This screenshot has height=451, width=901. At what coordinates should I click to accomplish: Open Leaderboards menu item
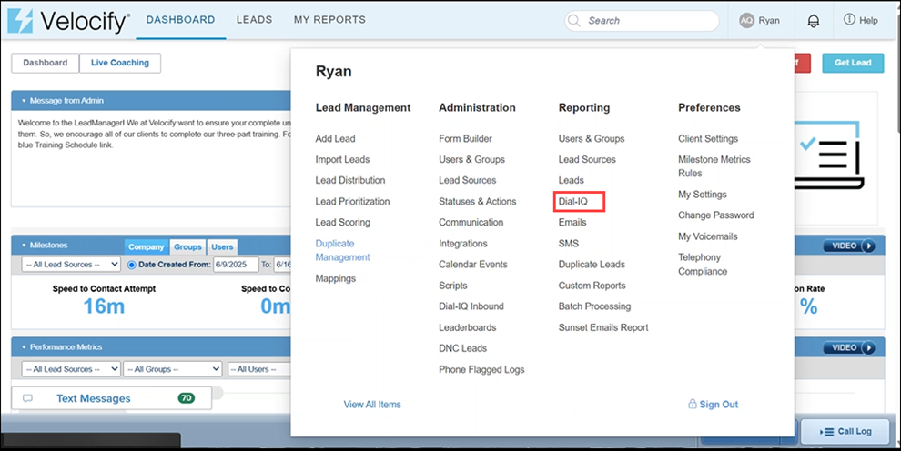click(x=467, y=327)
